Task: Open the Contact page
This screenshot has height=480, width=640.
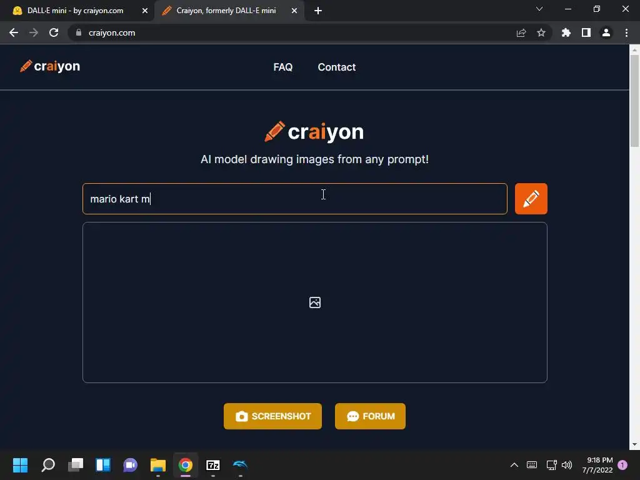Action: pos(337,67)
